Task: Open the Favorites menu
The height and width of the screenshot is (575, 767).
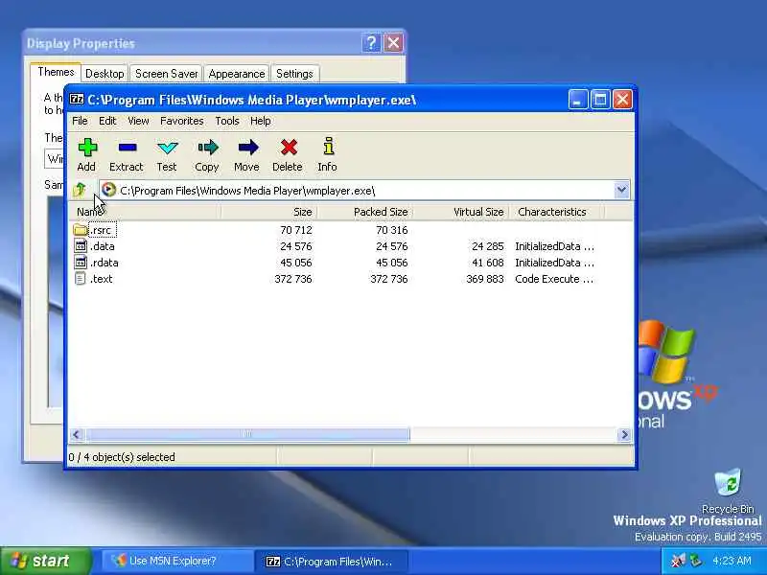Action: point(182,121)
